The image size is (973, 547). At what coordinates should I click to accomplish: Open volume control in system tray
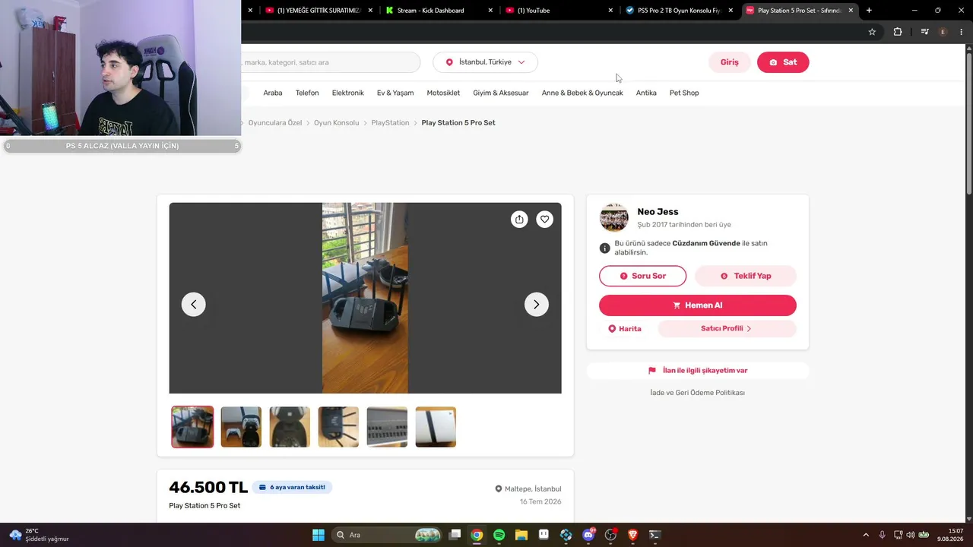(911, 535)
